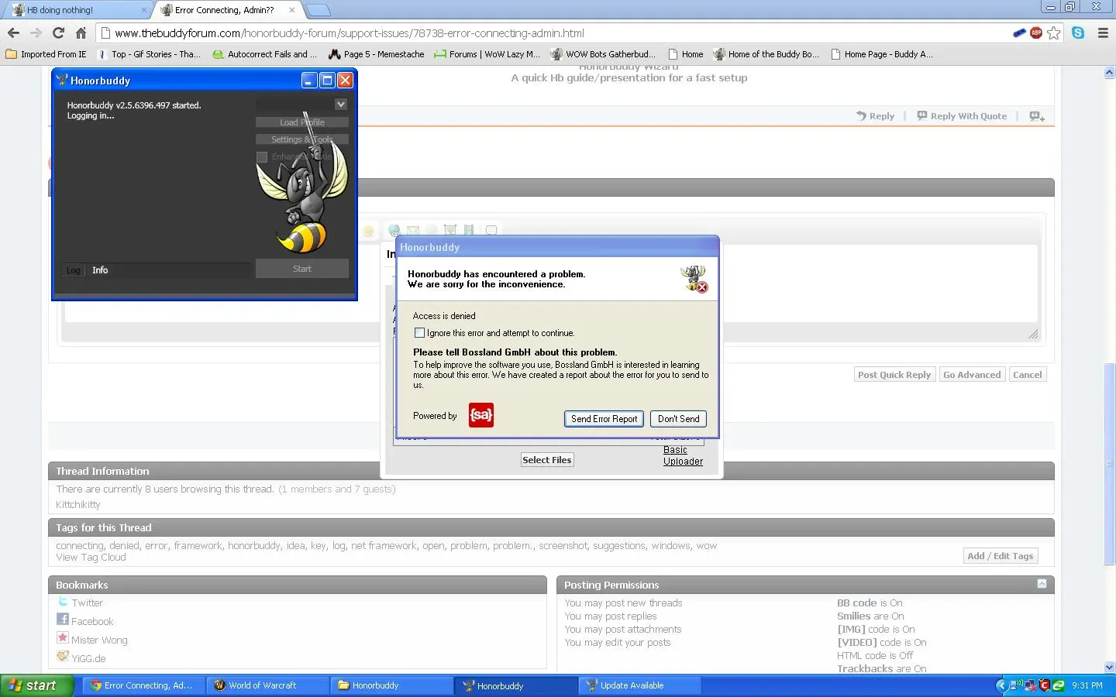
Task: Open 'WOW Bots Gatherbud...' bookmark
Action: click(x=603, y=54)
